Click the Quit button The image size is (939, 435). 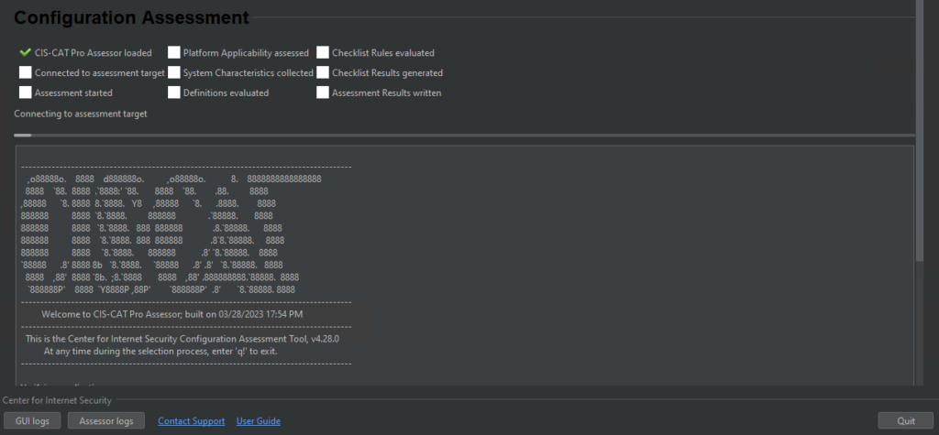[905, 420]
